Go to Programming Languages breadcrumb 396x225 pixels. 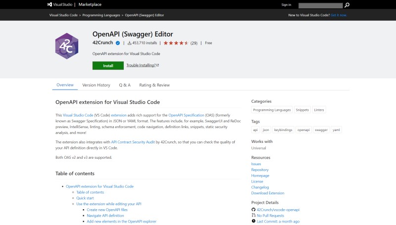pyautogui.click(x=101, y=15)
